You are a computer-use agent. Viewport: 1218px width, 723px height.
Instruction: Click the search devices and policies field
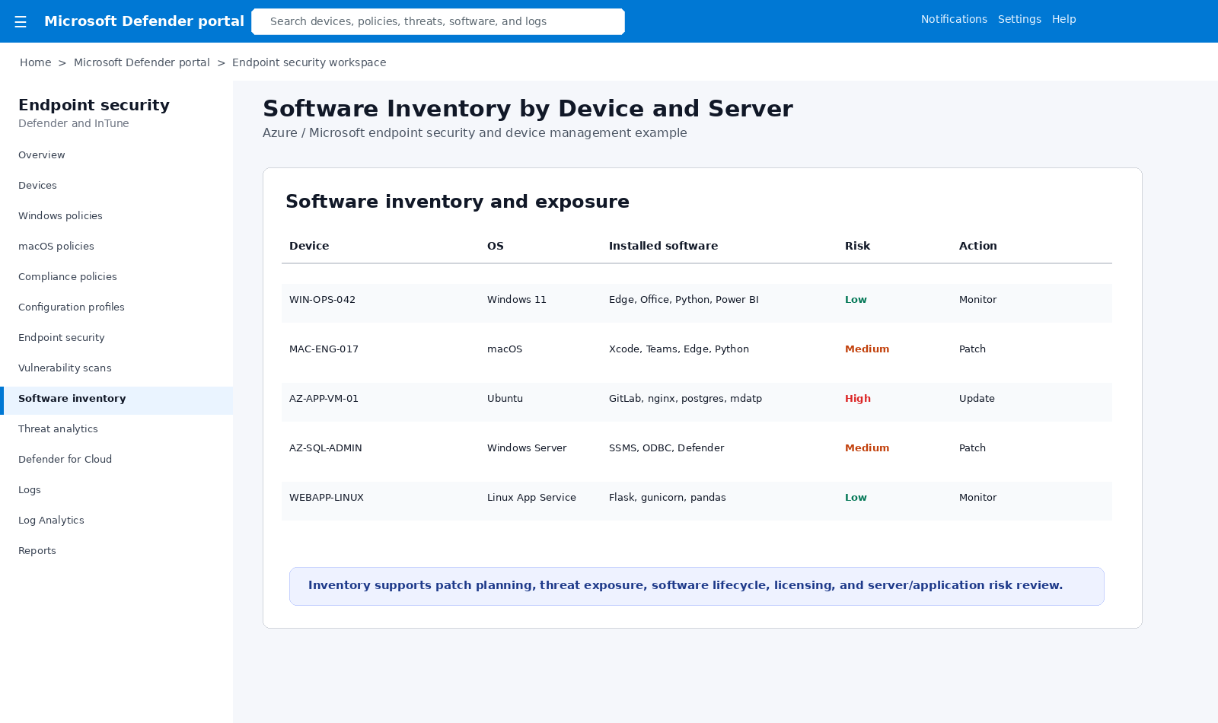[x=438, y=21]
